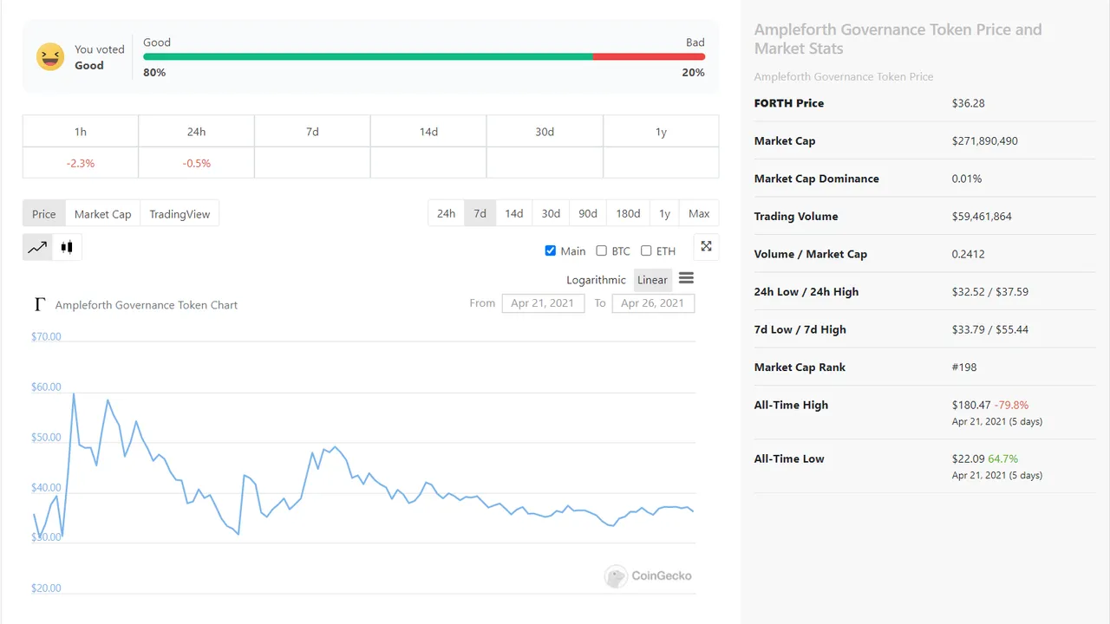Open the Market Cap tab

[102, 214]
